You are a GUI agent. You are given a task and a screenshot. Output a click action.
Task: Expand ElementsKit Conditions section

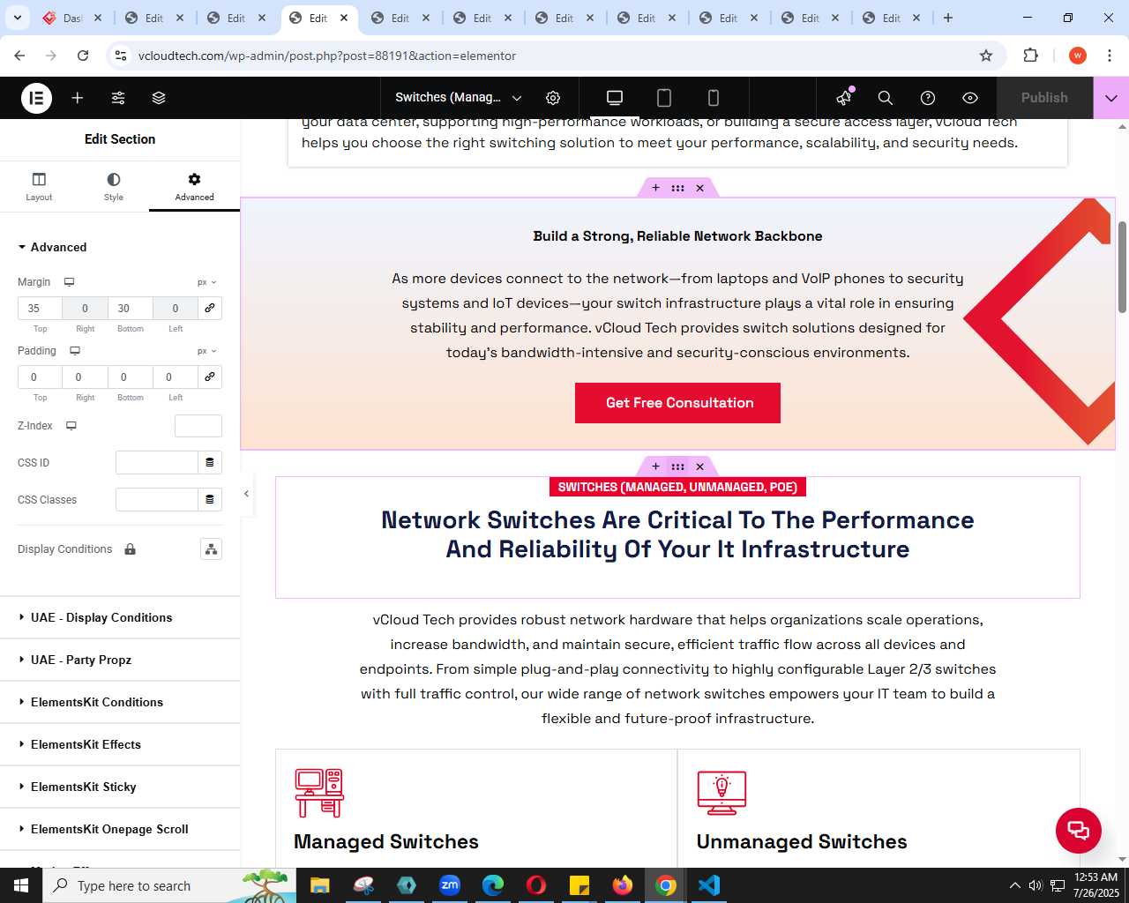120,702
